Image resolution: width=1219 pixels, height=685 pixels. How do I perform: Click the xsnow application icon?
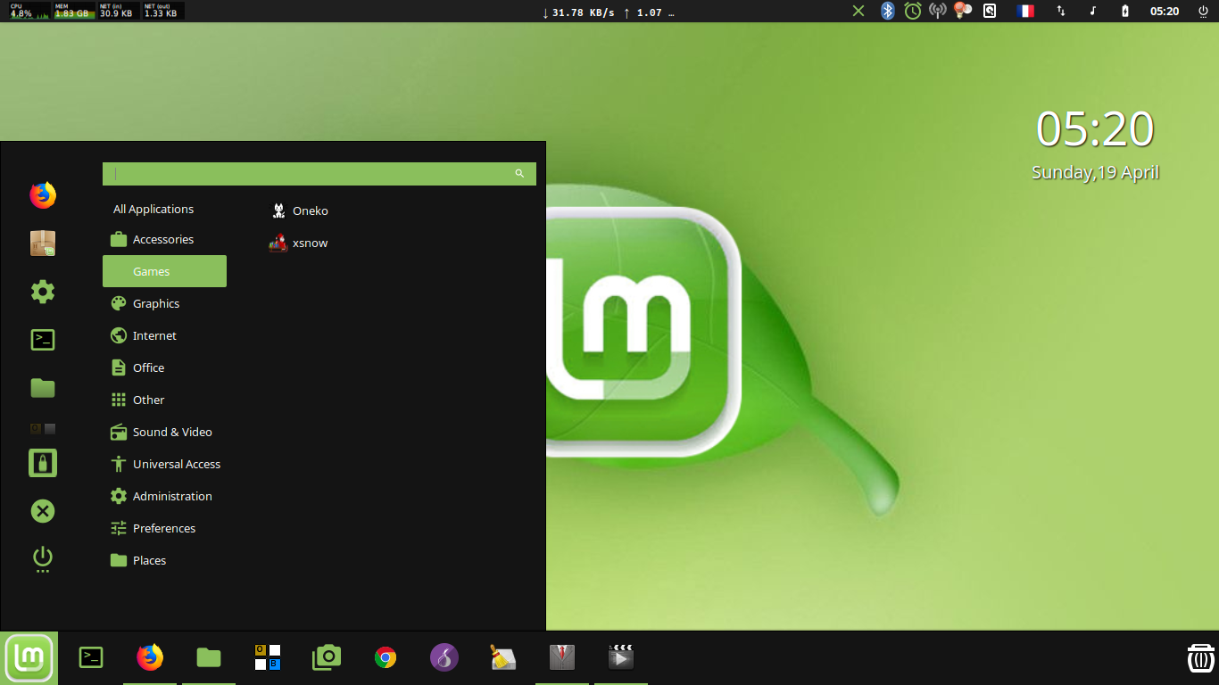(x=278, y=243)
